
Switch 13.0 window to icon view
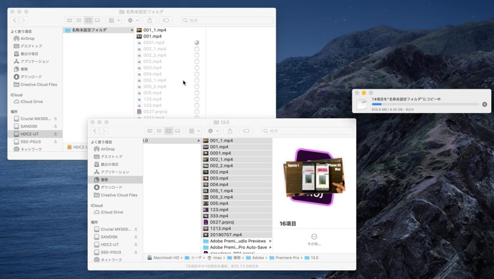point(150,131)
